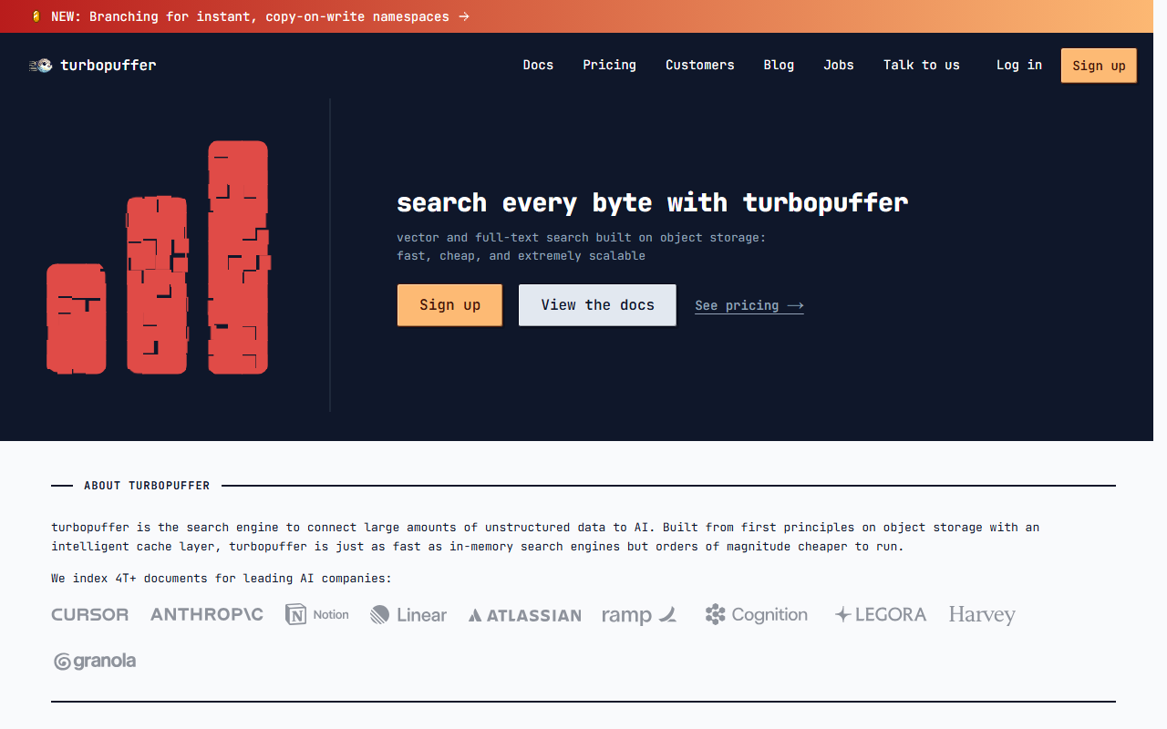
Task: Click the Cursor company logo
Action: click(x=90, y=615)
